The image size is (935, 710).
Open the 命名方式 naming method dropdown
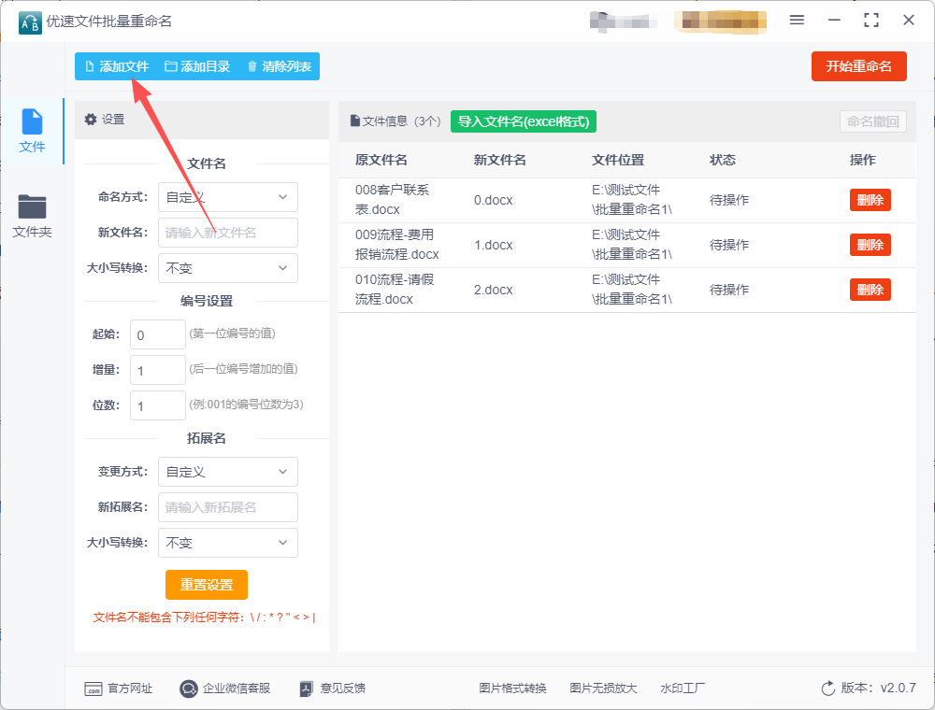228,197
